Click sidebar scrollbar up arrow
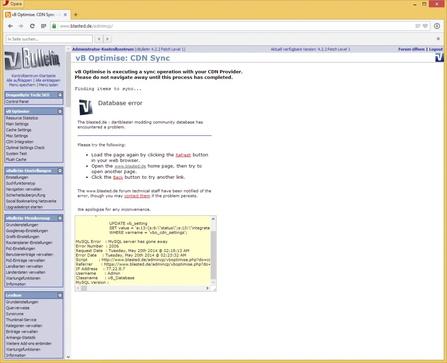The width and height of the screenshot is (447, 363). [x=68, y=49]
